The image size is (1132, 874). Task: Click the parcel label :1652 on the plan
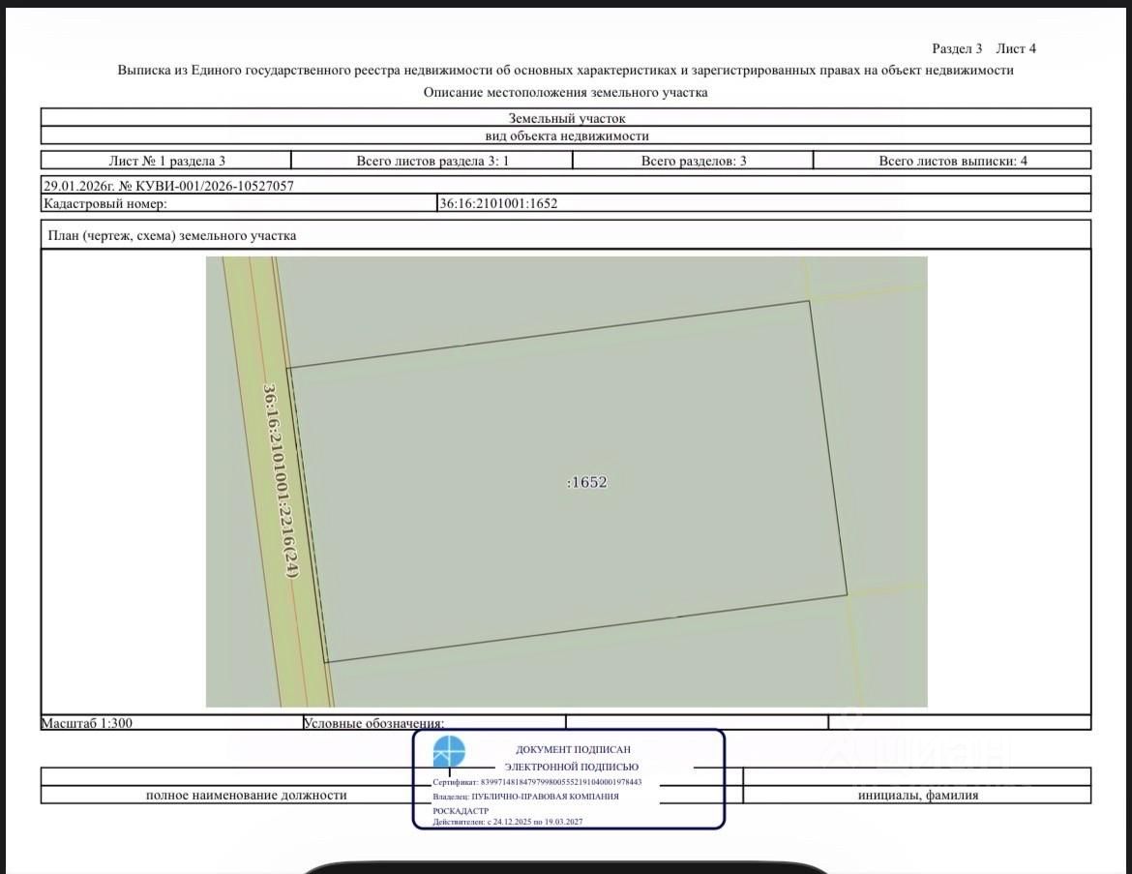tap(587, 482)
